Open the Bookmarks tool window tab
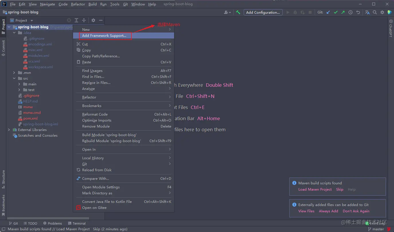This screenshot has width=394, height=232. click(x=3, y=206)
